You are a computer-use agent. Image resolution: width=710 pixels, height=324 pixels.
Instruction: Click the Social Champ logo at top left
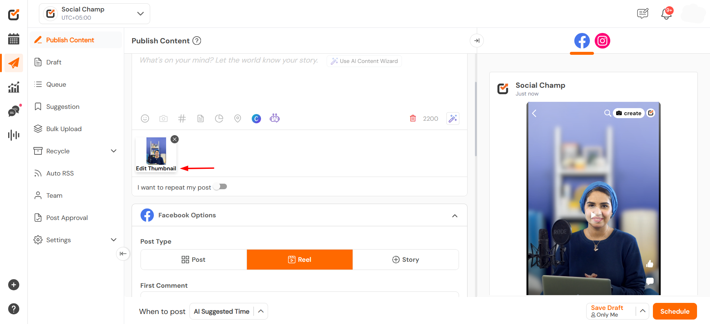(14, 14)
